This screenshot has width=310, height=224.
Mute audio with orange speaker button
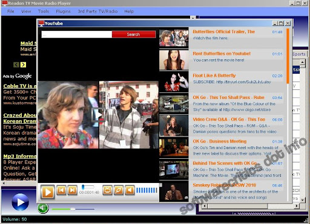click(130, 190)
